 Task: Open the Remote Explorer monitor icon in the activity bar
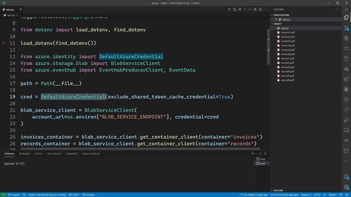click(346, 130)
